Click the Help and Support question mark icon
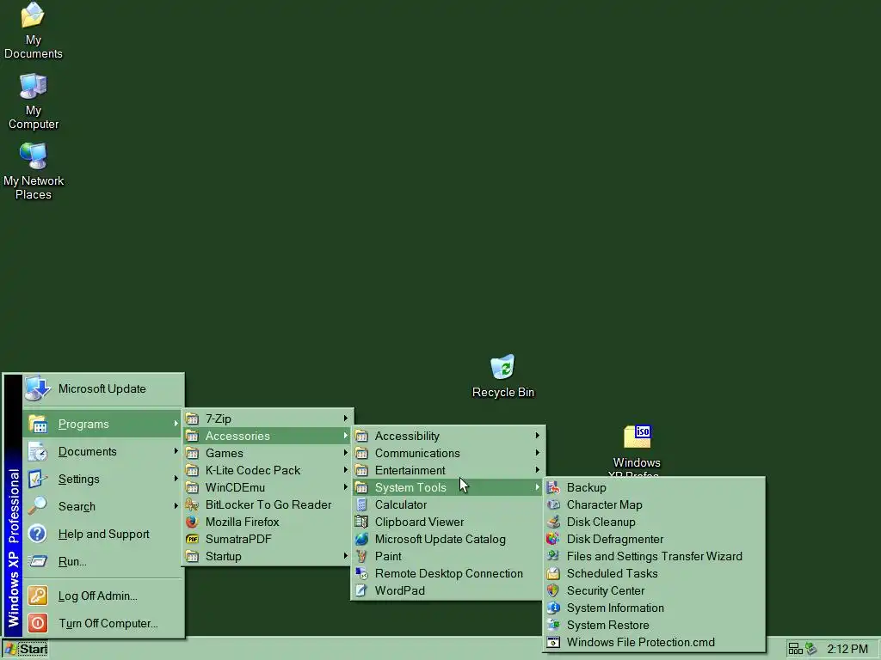Screen dimensions: 881x660 [x=38, y=534]
